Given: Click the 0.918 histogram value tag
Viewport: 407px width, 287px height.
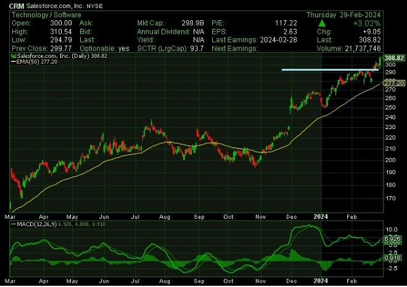Looking at the screenshot, I should tap(392, 258).
